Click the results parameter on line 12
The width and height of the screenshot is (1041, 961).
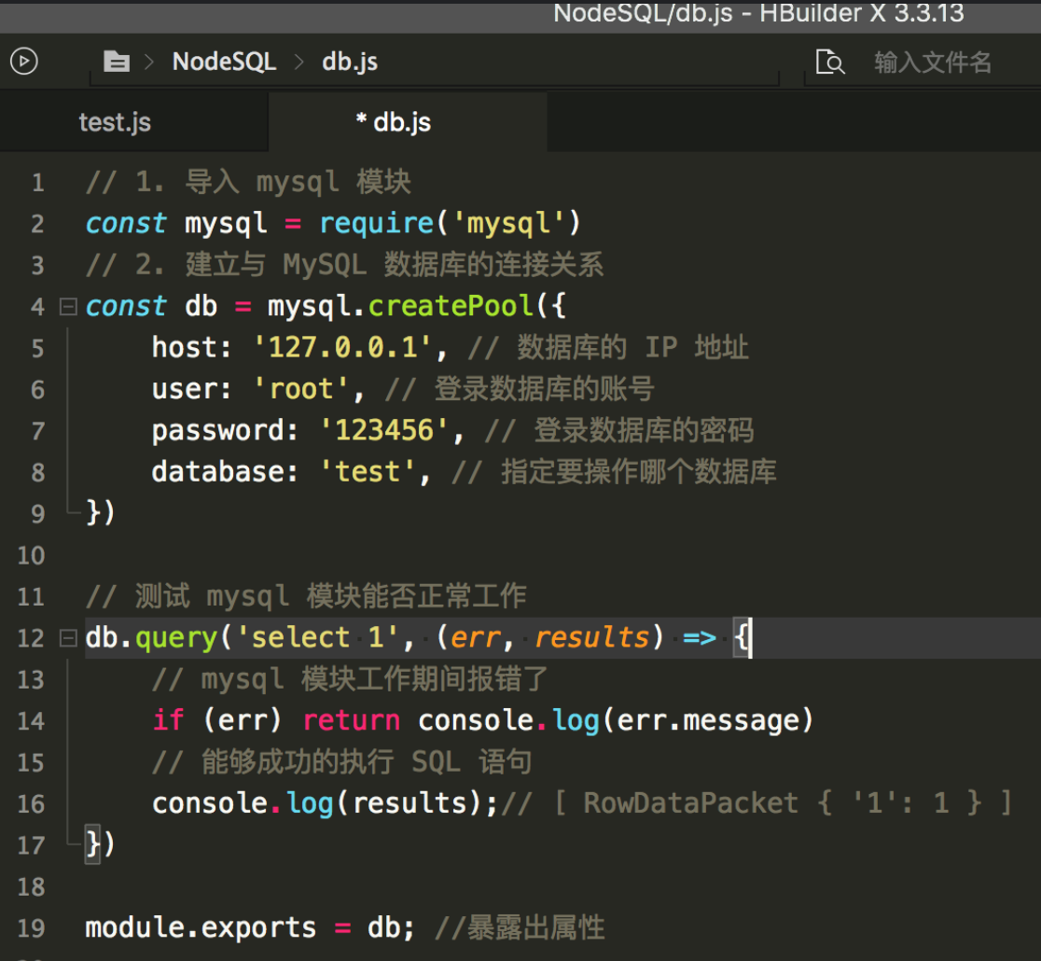point(591,637)
